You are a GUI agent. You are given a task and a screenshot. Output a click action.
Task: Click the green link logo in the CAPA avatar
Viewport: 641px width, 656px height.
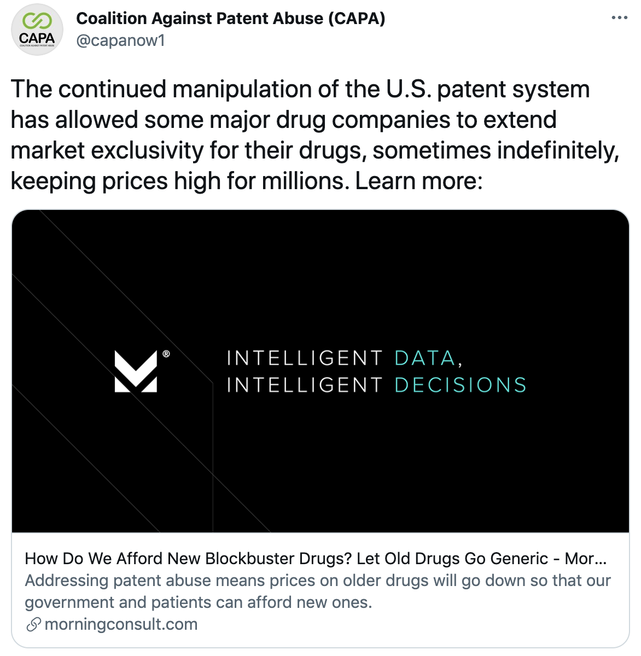tap(37, 21)
